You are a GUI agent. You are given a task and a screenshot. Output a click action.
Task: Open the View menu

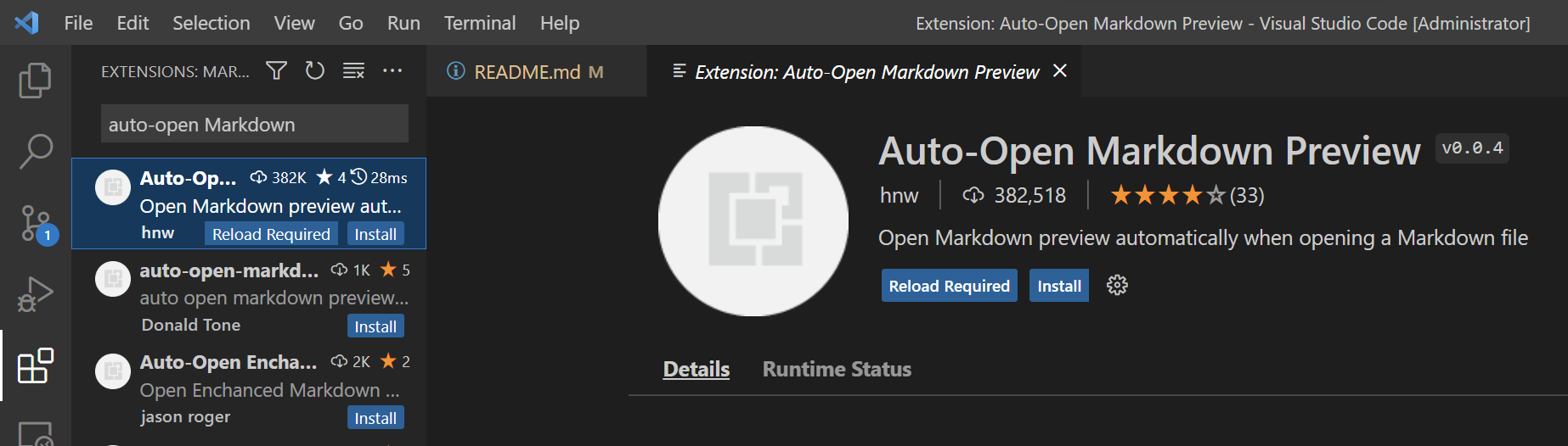click(x=294, y=23)
